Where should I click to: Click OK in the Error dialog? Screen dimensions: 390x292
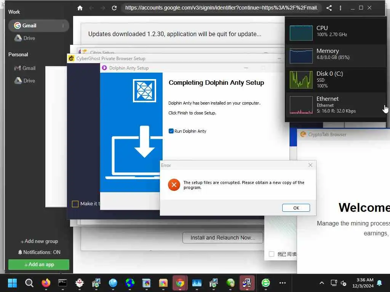[296, 208]
